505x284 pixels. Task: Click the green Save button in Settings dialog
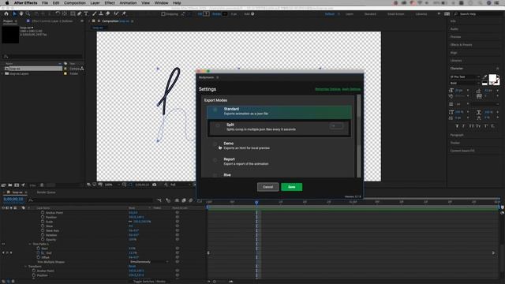point(291,187)
